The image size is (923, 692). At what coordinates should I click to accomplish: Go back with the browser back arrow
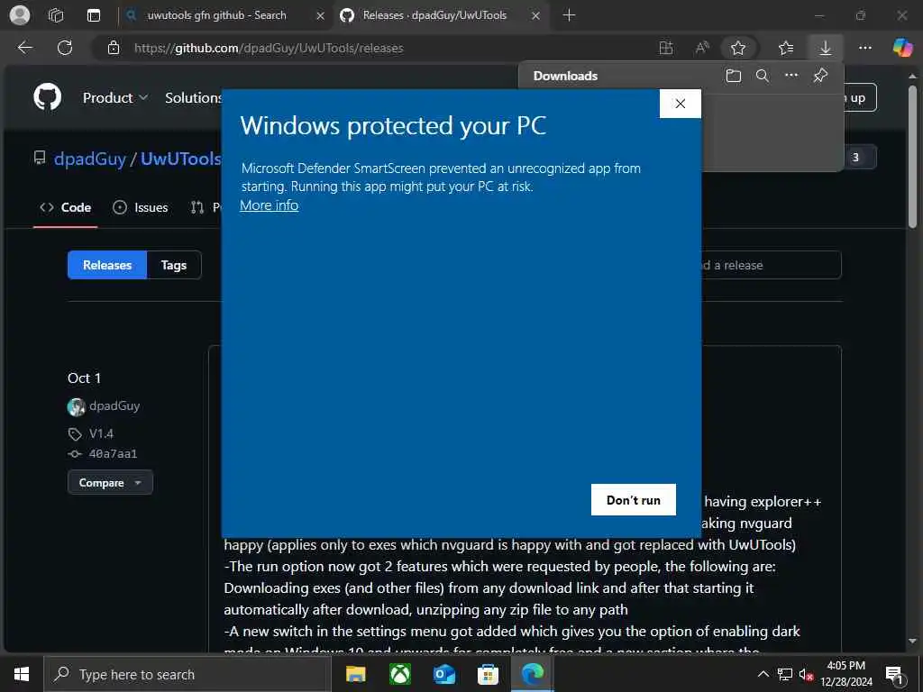(x=24, y=48)
